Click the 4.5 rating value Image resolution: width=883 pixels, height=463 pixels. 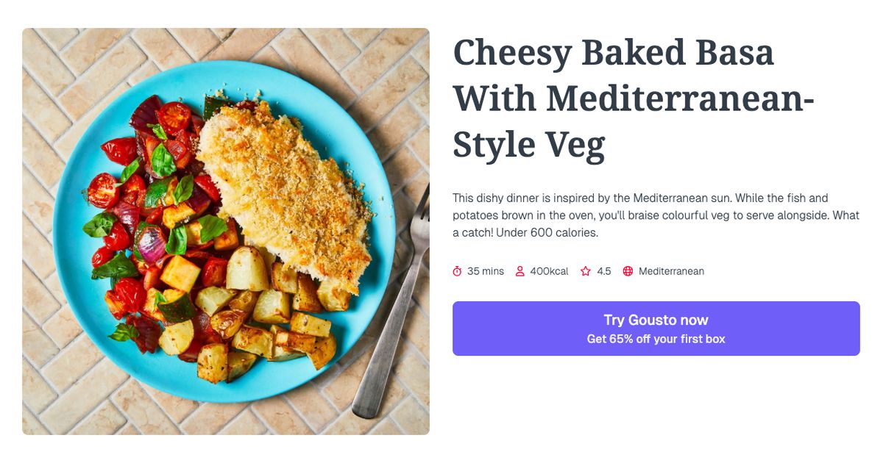pyautogui.click(x=603, y=270)
